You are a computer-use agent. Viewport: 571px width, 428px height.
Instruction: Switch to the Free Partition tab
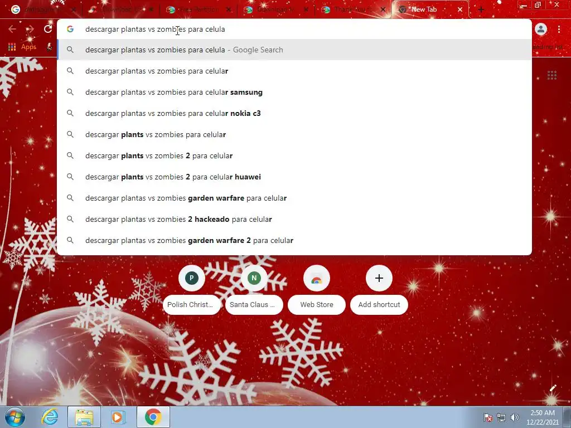(198, 10)
